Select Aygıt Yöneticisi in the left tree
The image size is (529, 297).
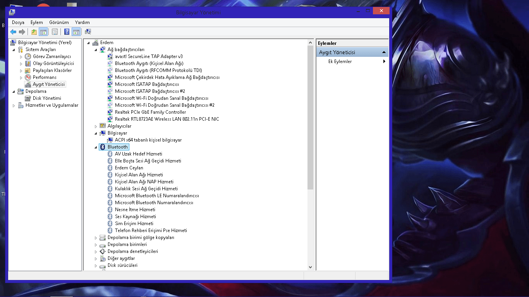click(49, 84)
